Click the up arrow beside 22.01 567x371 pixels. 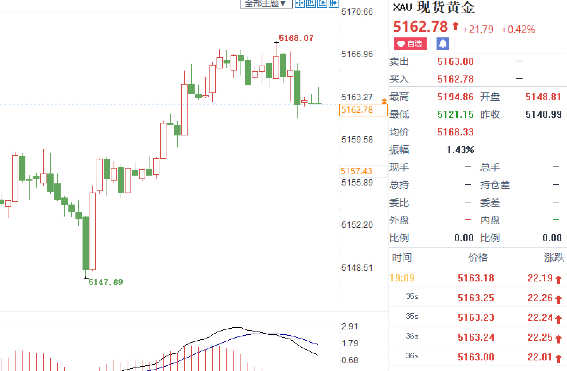558,359
